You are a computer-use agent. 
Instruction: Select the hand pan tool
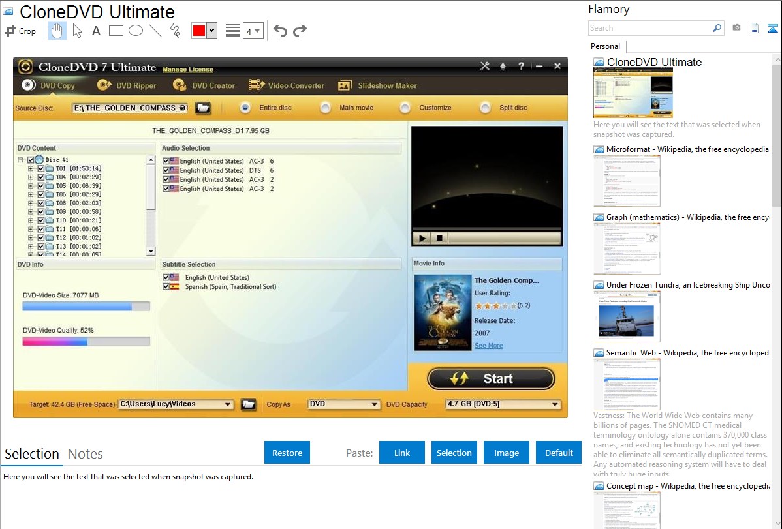tap(57, 31)
